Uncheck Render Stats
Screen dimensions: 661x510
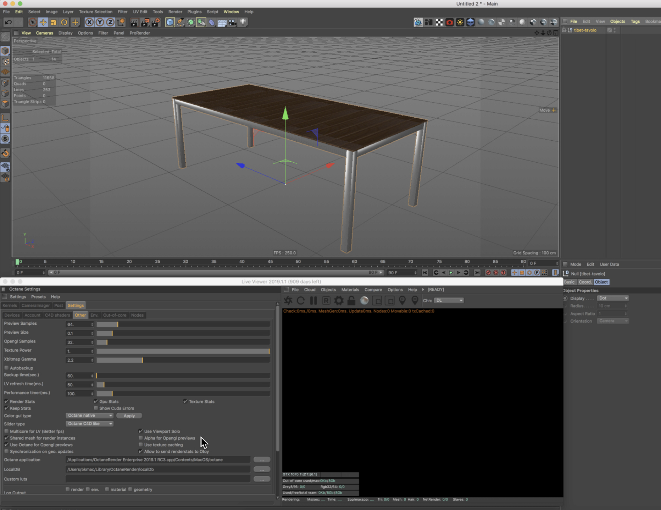(6, 401)
